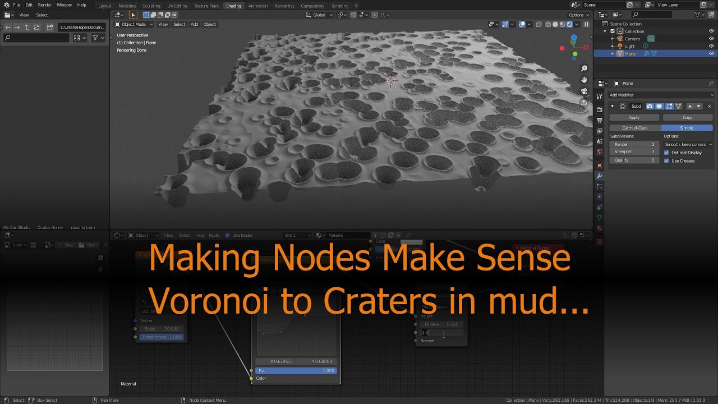Image resolution: width=718 pixels, height=404 pixels.
Task: Switch perspective/orthographic grid gizmo
Action: [584, 103]
